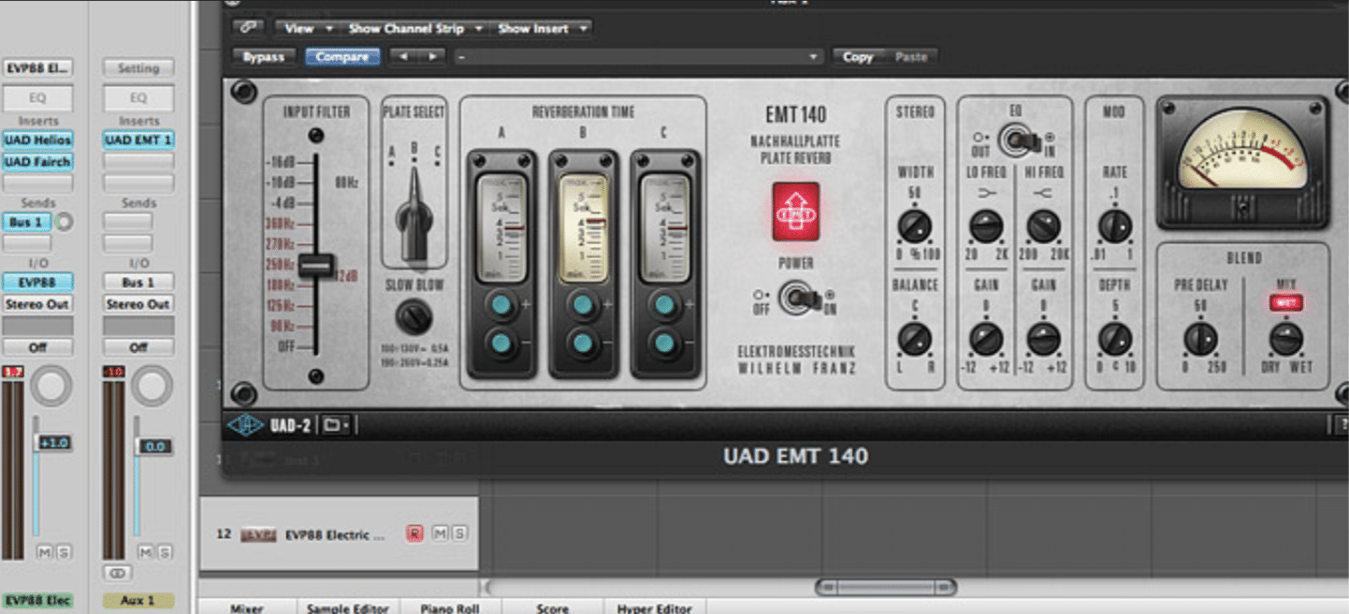Switch to the Piano Roll tab
The image size is (1349, 614).
point(450,607)
